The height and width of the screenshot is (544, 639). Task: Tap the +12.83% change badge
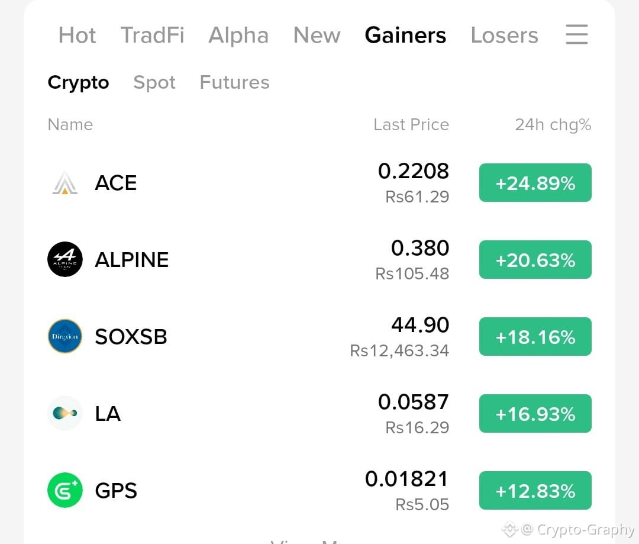pos(535,491)
